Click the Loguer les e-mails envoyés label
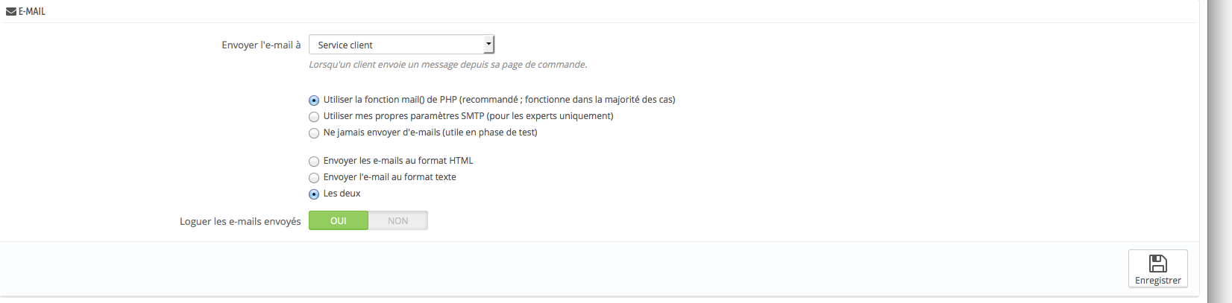 240,221
